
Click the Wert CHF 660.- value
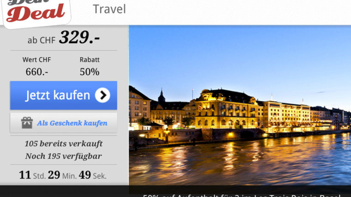[36, 66]
